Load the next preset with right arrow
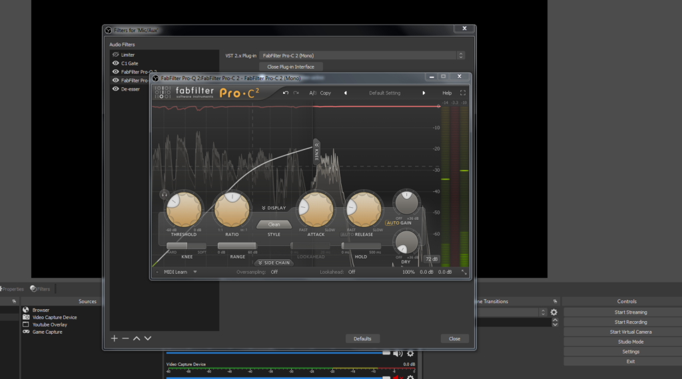This screenshot has width=682, height=379. (424, 93)
